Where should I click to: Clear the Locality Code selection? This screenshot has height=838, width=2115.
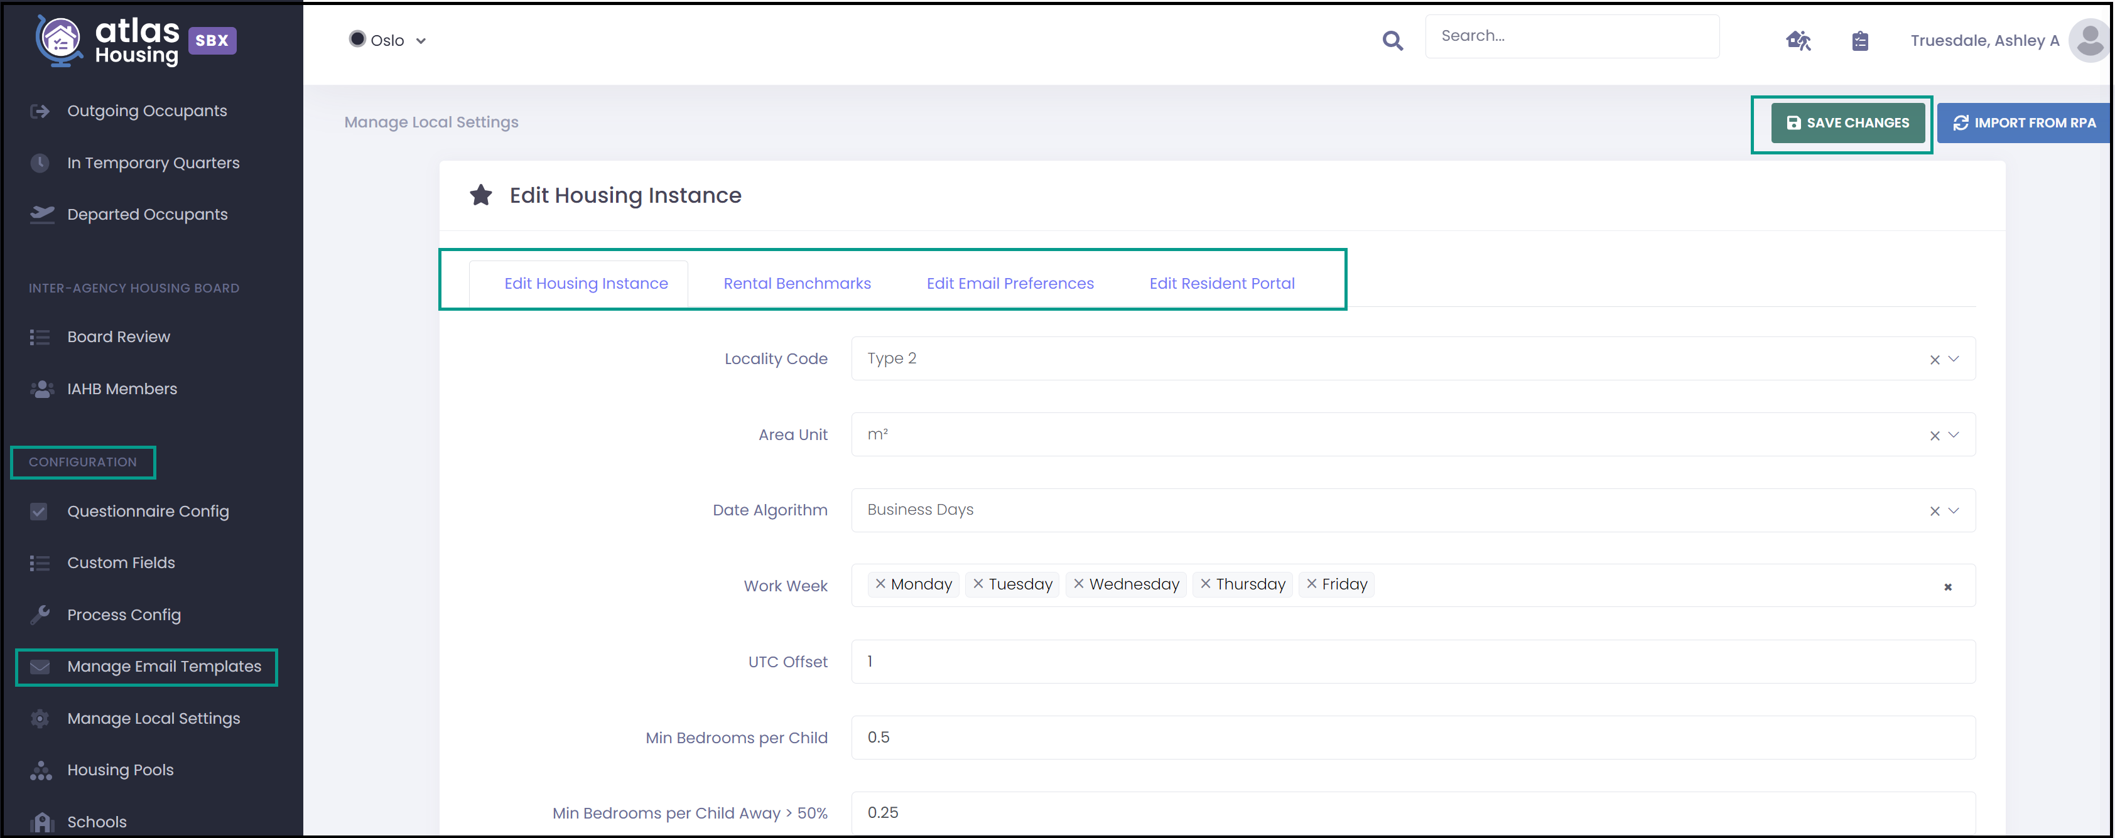click(x=1934, y=360)
